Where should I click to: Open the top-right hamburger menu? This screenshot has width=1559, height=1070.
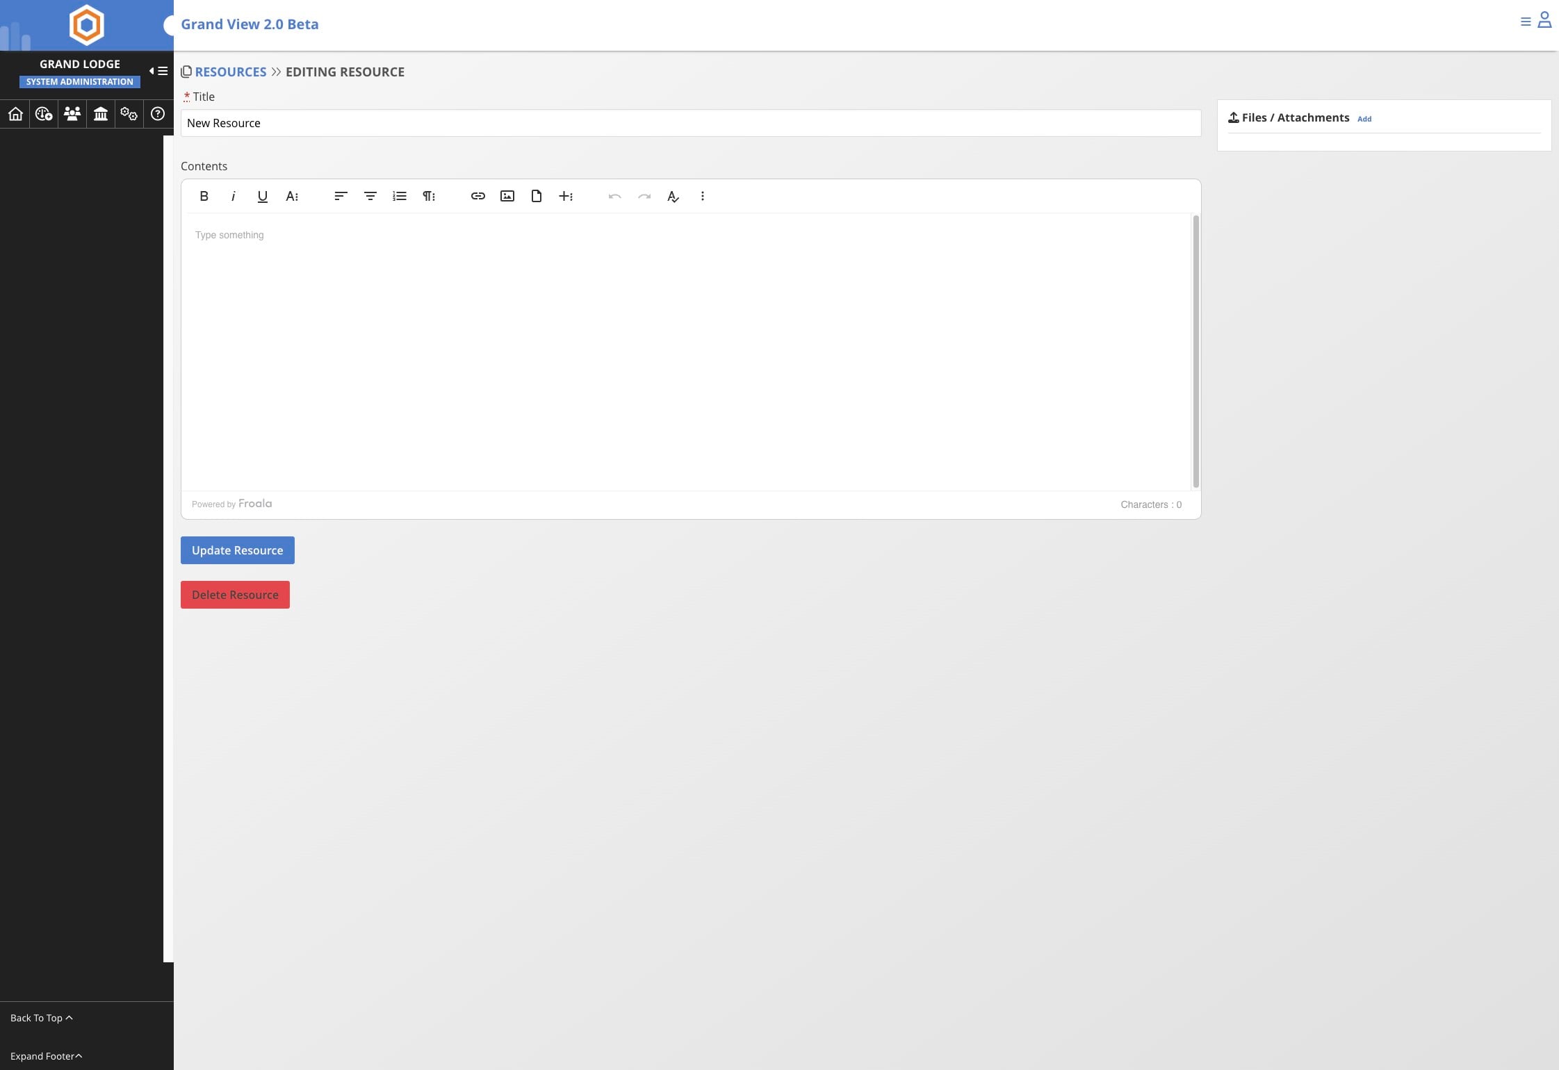pos(1526,22)
